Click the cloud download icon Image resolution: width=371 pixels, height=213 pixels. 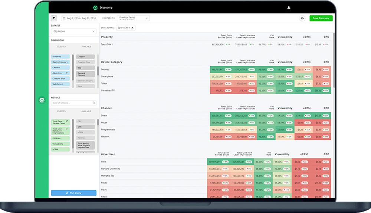click(302, 18)
